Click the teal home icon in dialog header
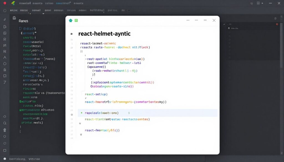 (x=71, y=20)
